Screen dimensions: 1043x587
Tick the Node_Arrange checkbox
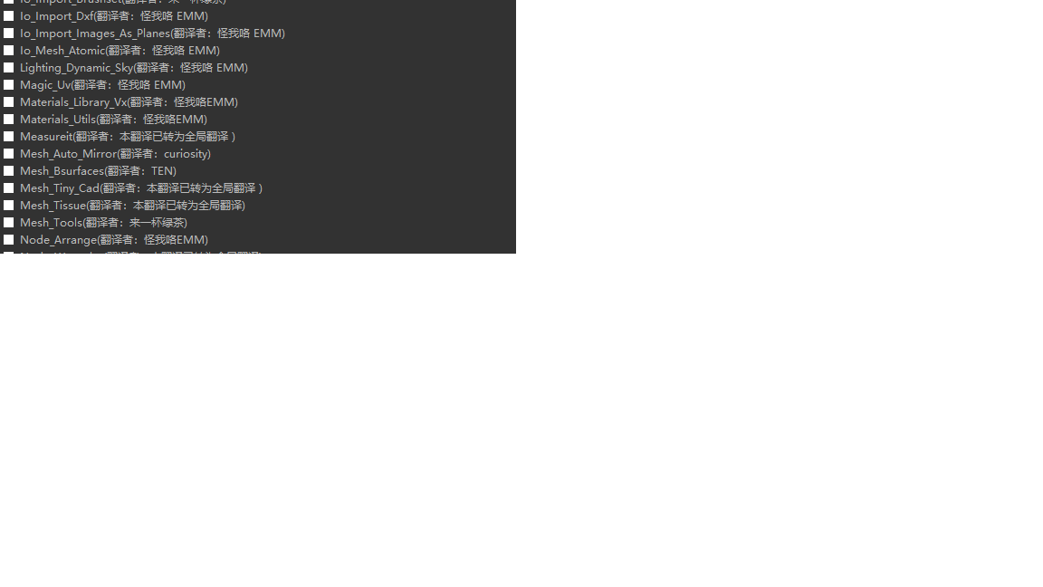point(9,240)
